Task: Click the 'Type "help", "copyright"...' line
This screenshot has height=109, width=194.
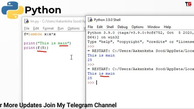Action: [x=141, y=42]
